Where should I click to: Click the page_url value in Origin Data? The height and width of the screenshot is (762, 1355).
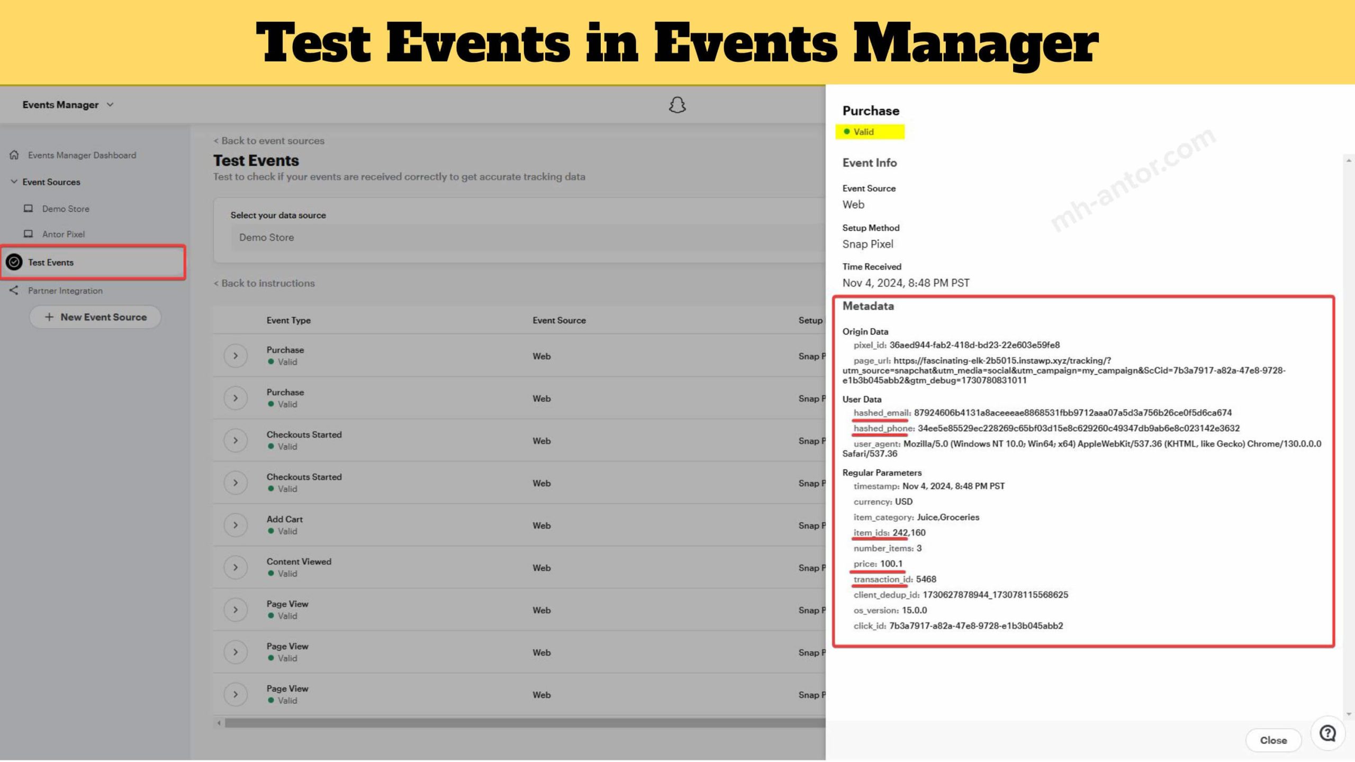tap(1064, 370)
